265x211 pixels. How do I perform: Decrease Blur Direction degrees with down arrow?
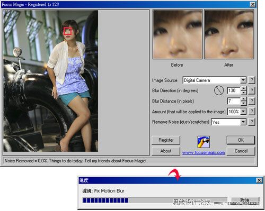244,93
